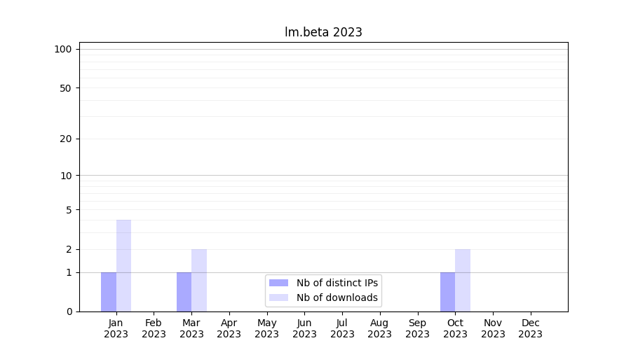Click the 'Nb of downloads' legend swatch

(x=278, y=297)
